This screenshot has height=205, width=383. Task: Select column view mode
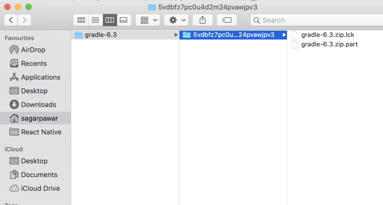coord(109,20)
